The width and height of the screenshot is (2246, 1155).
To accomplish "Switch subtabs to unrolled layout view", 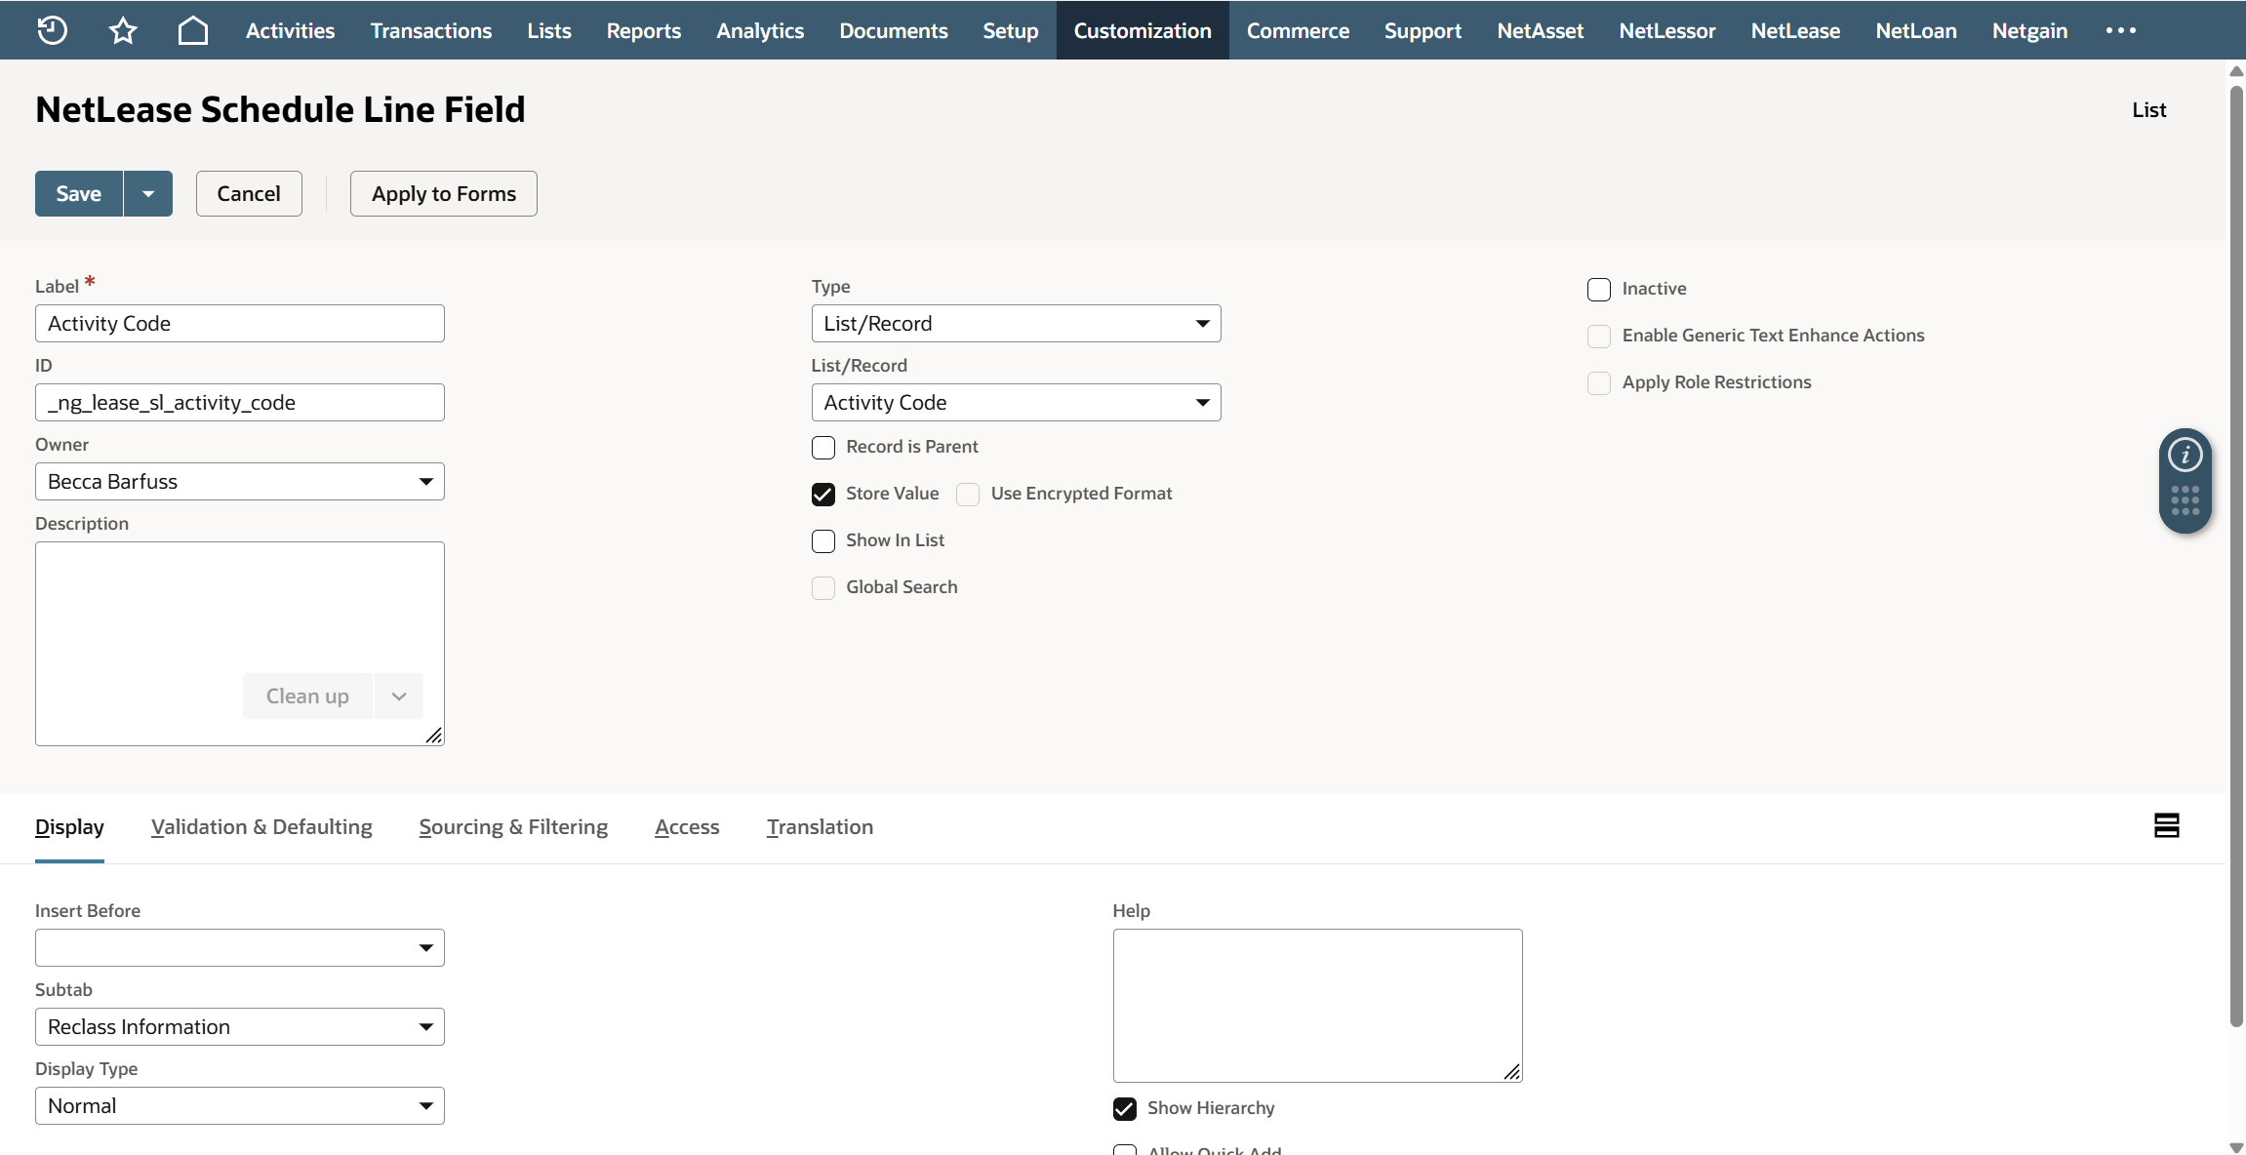I will point(2166,826).
